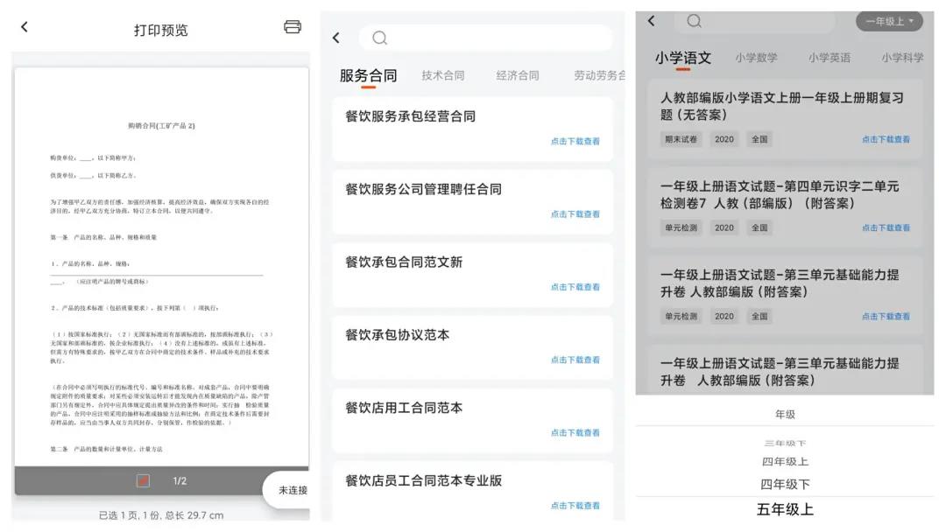
Task: Open the 一年级上 grade dropdown
Action: [x=888, y=21]
